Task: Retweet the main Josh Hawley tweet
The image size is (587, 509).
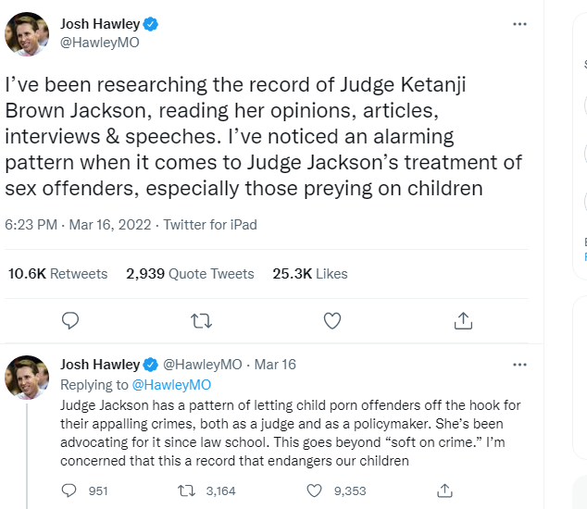Action: (x=201, y=320)
